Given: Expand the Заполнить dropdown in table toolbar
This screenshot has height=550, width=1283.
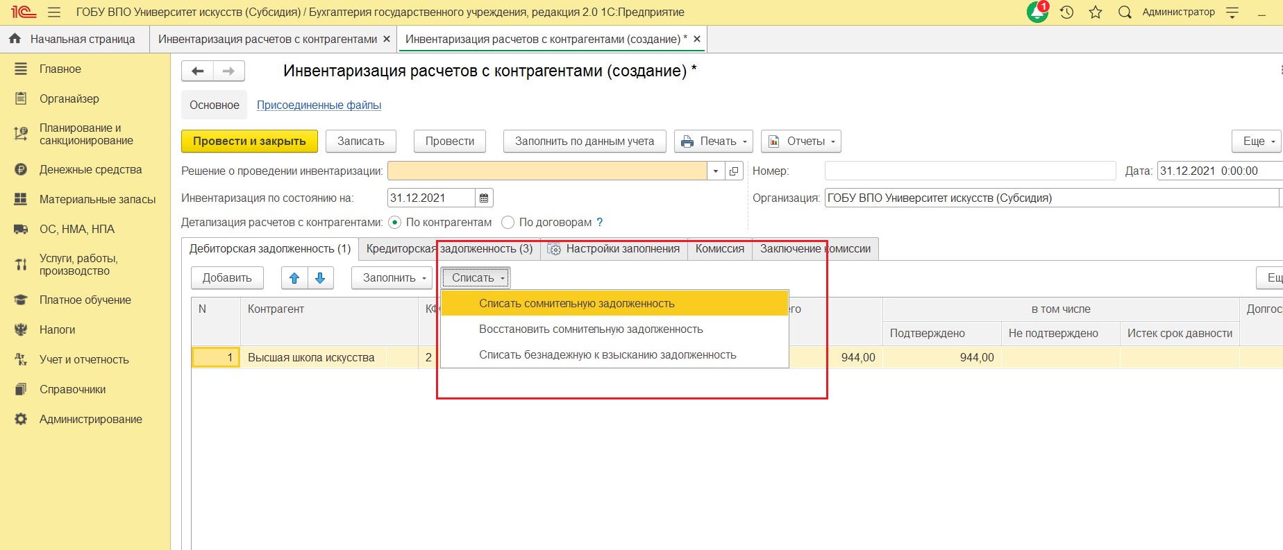Looking at the screenshot, I should click(x=392, y=278).
